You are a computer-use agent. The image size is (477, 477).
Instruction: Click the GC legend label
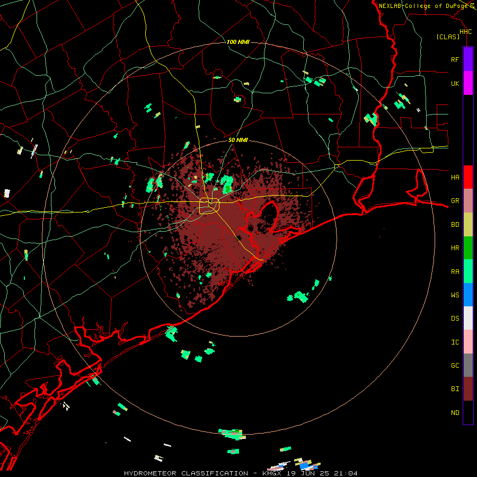tap(455, 366)
